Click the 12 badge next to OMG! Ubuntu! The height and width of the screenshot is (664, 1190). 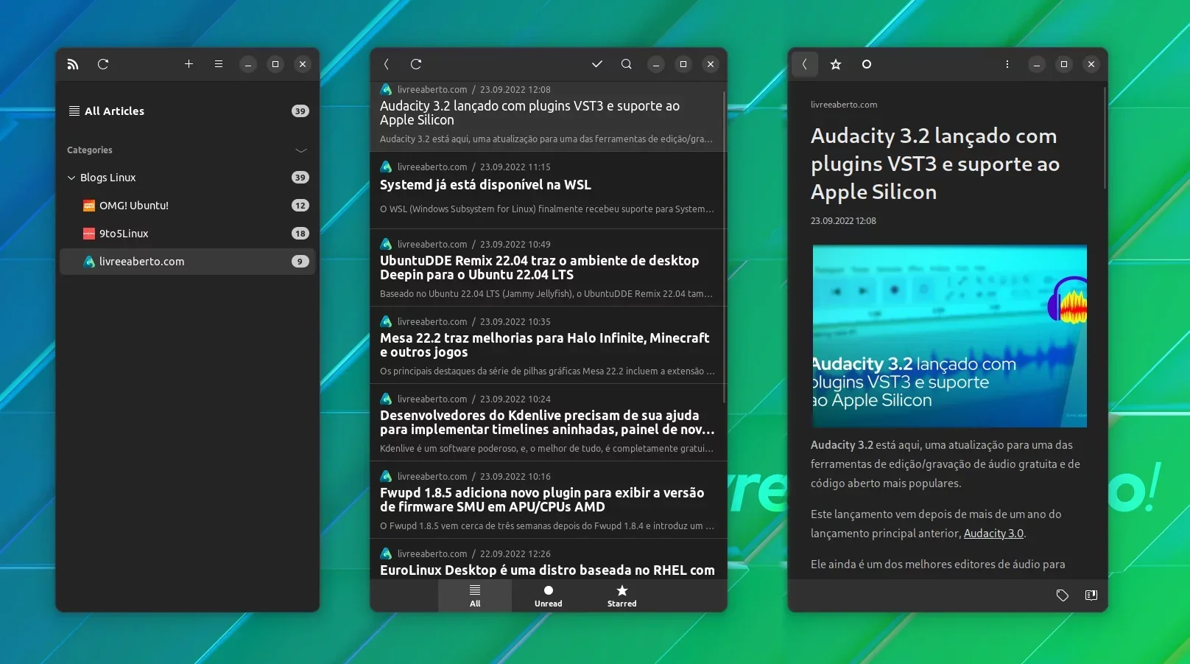click(x=300, y=206)
